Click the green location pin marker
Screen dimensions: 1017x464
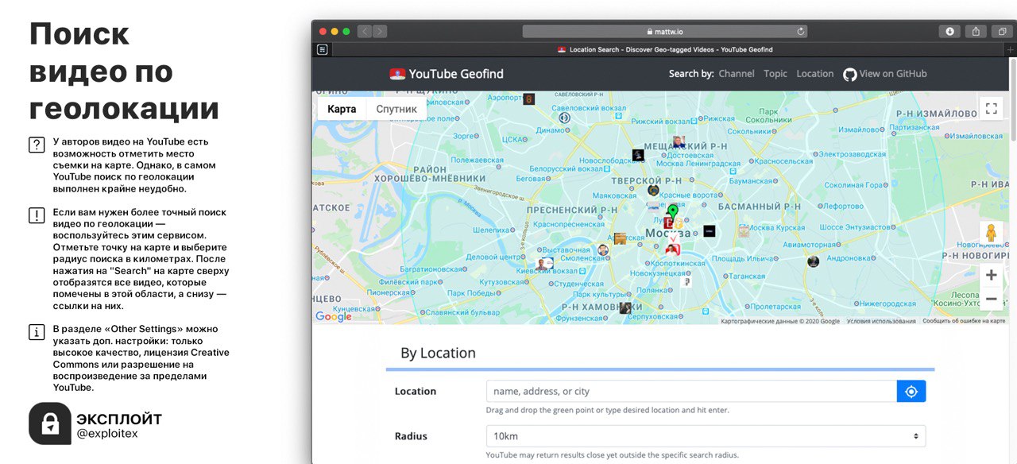pos(673,212)
